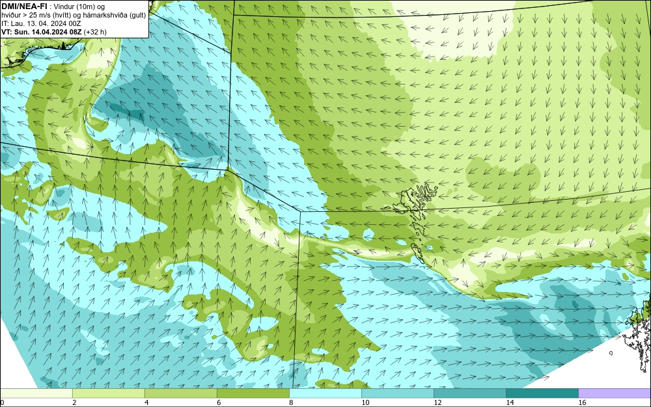Click the legend label '12'
The height and width of the screenshot is (407, 651).
point(437,402)
